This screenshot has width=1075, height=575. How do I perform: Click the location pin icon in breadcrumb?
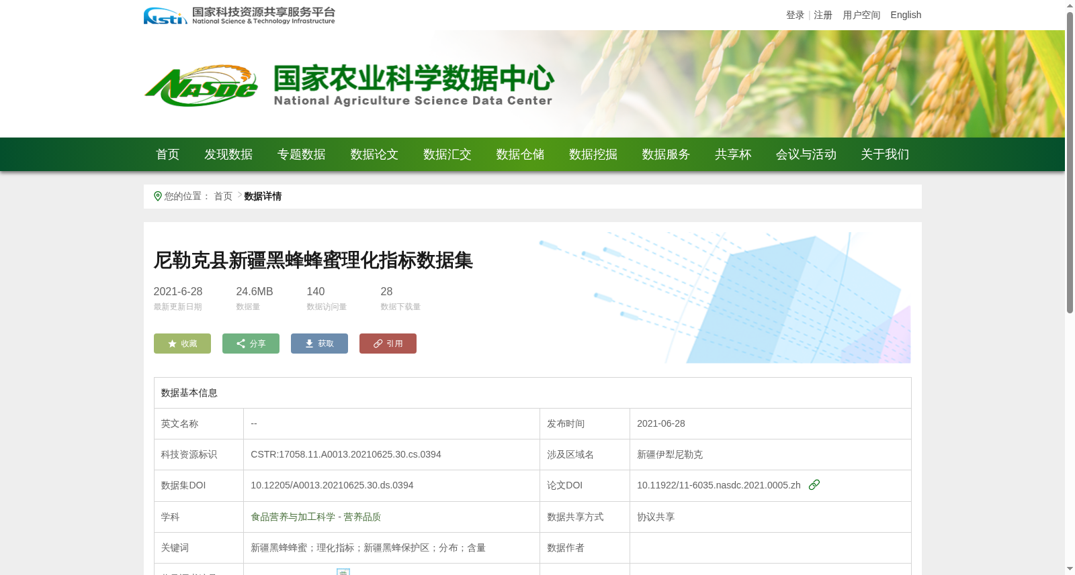pyautogui.click(x=158, y=196)
